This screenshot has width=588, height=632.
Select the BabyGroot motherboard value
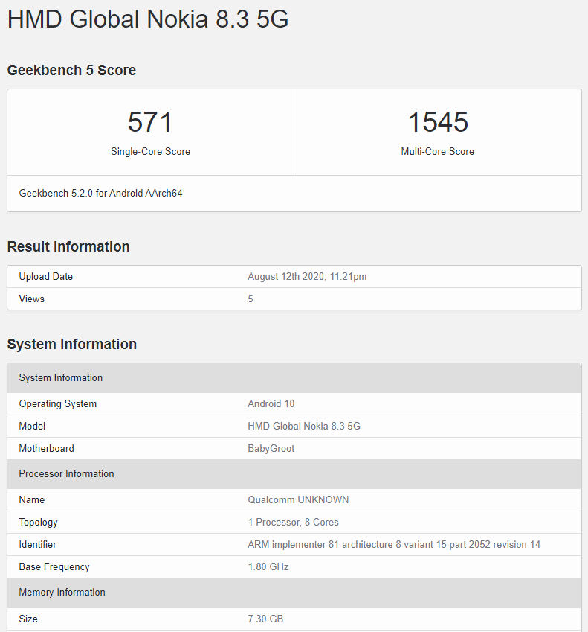coord(271,449)
